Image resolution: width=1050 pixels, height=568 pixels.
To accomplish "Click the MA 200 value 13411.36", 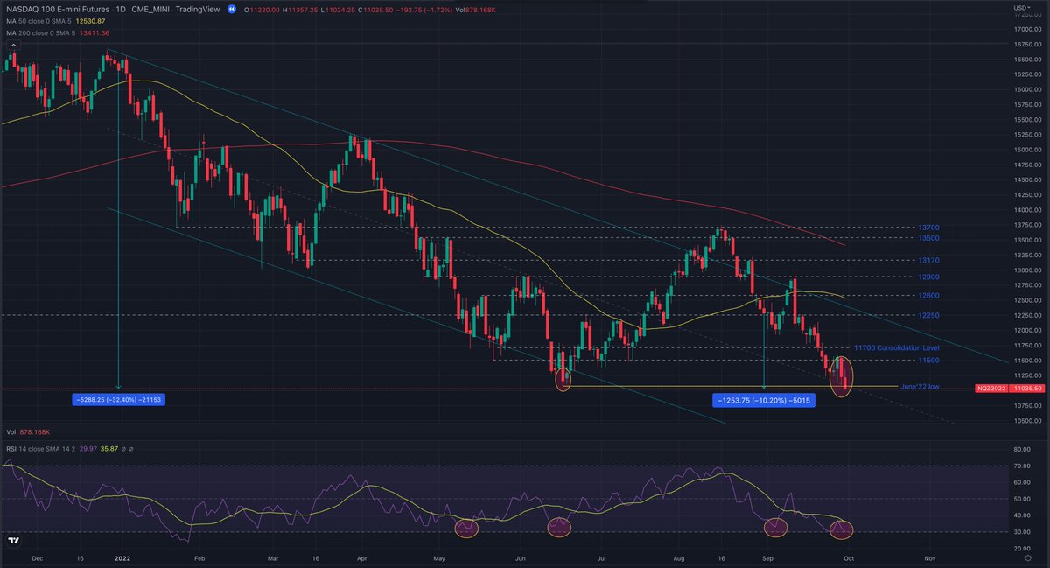I will pos(94,32).
